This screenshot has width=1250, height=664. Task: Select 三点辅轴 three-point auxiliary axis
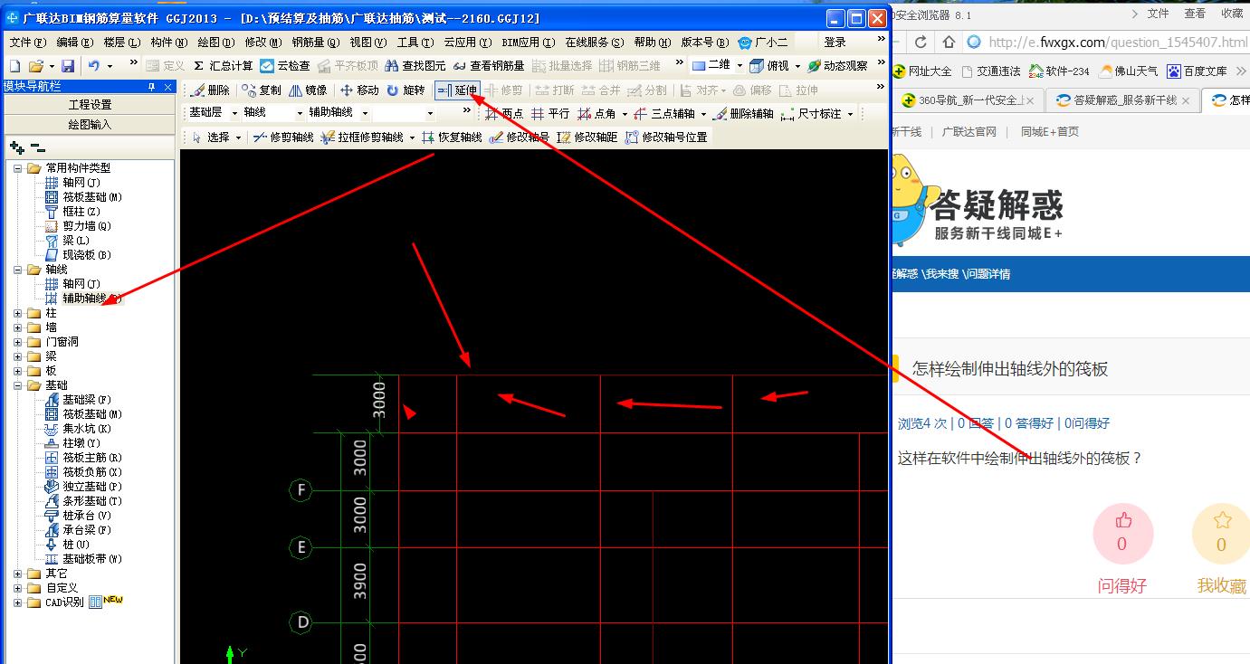point(664,113)
